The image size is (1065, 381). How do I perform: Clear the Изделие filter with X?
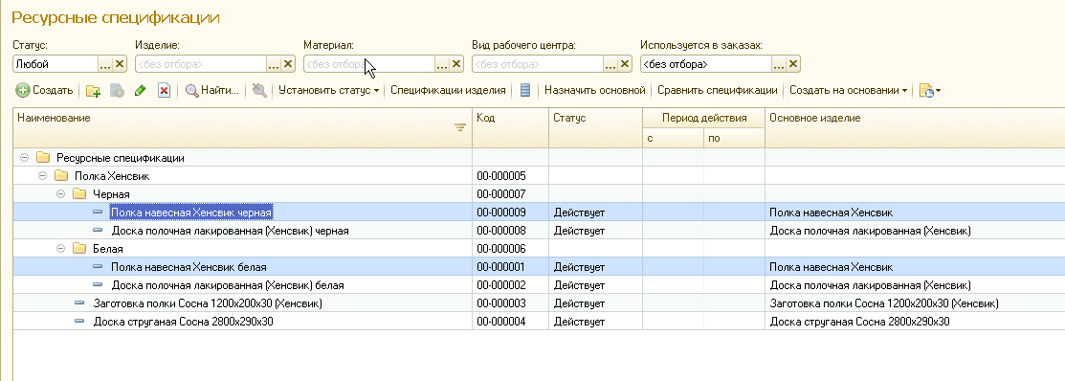pos(288,64)
